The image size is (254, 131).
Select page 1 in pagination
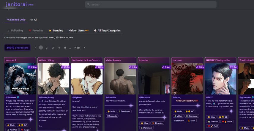pos(41,48)
